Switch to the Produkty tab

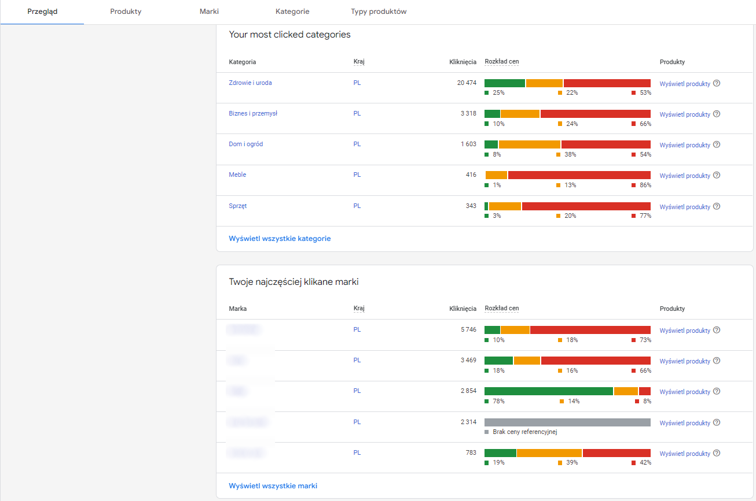[x=126, y=12]
